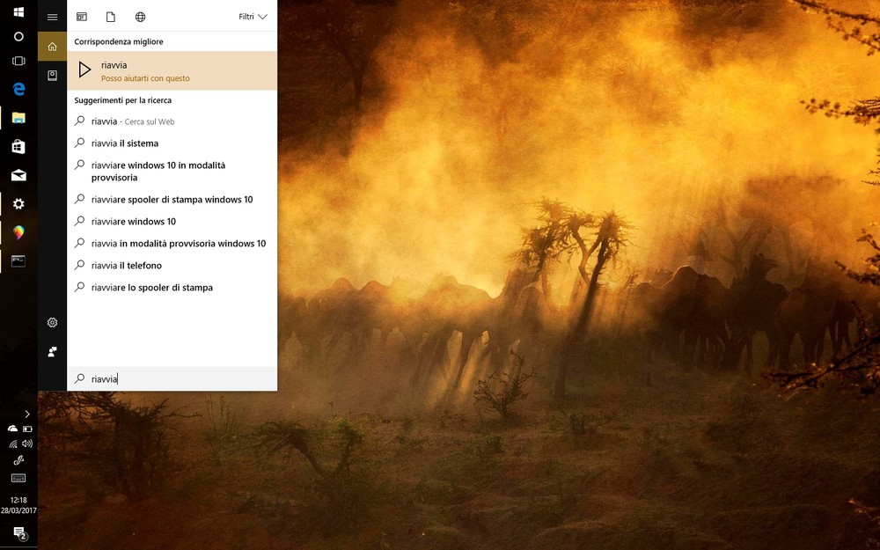
Task: Check the battery status tray icon
Action: [x=27, y=429]
